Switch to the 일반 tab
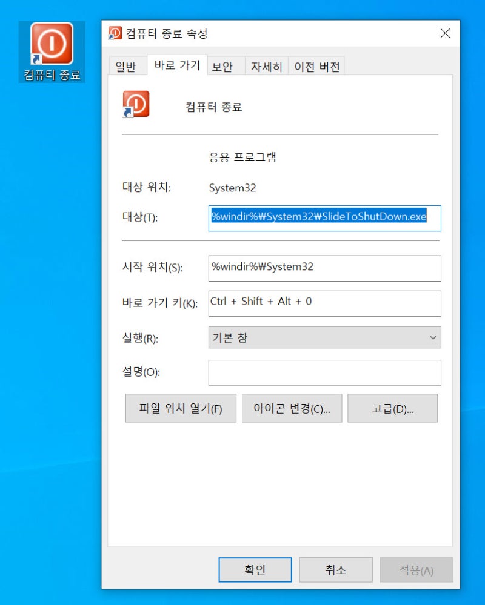485x605 pixels. click(127, 67)
